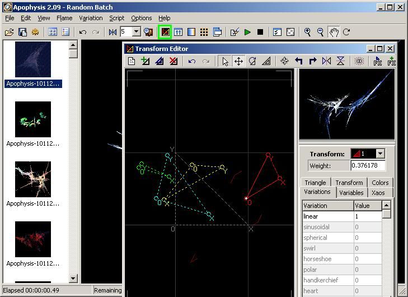Viewport: 408px width, 297px height.
Task: Add a new transform in Transform Editor
Action: [x=146, y=62]
